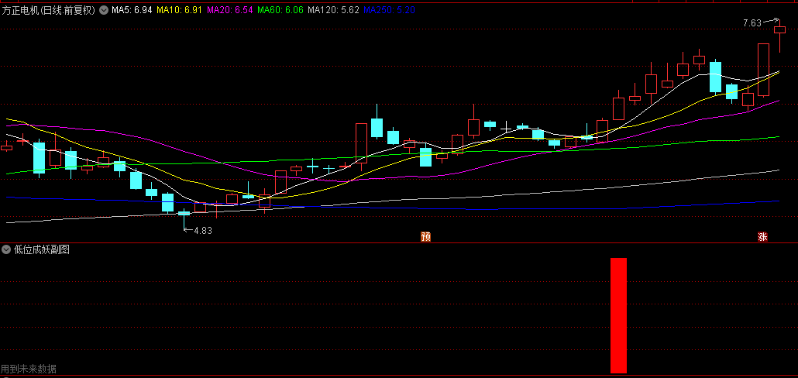This screenshot has width=798, height=378.
Task: Click the orange 预 announcement marker icon
Action: [425, 236]
